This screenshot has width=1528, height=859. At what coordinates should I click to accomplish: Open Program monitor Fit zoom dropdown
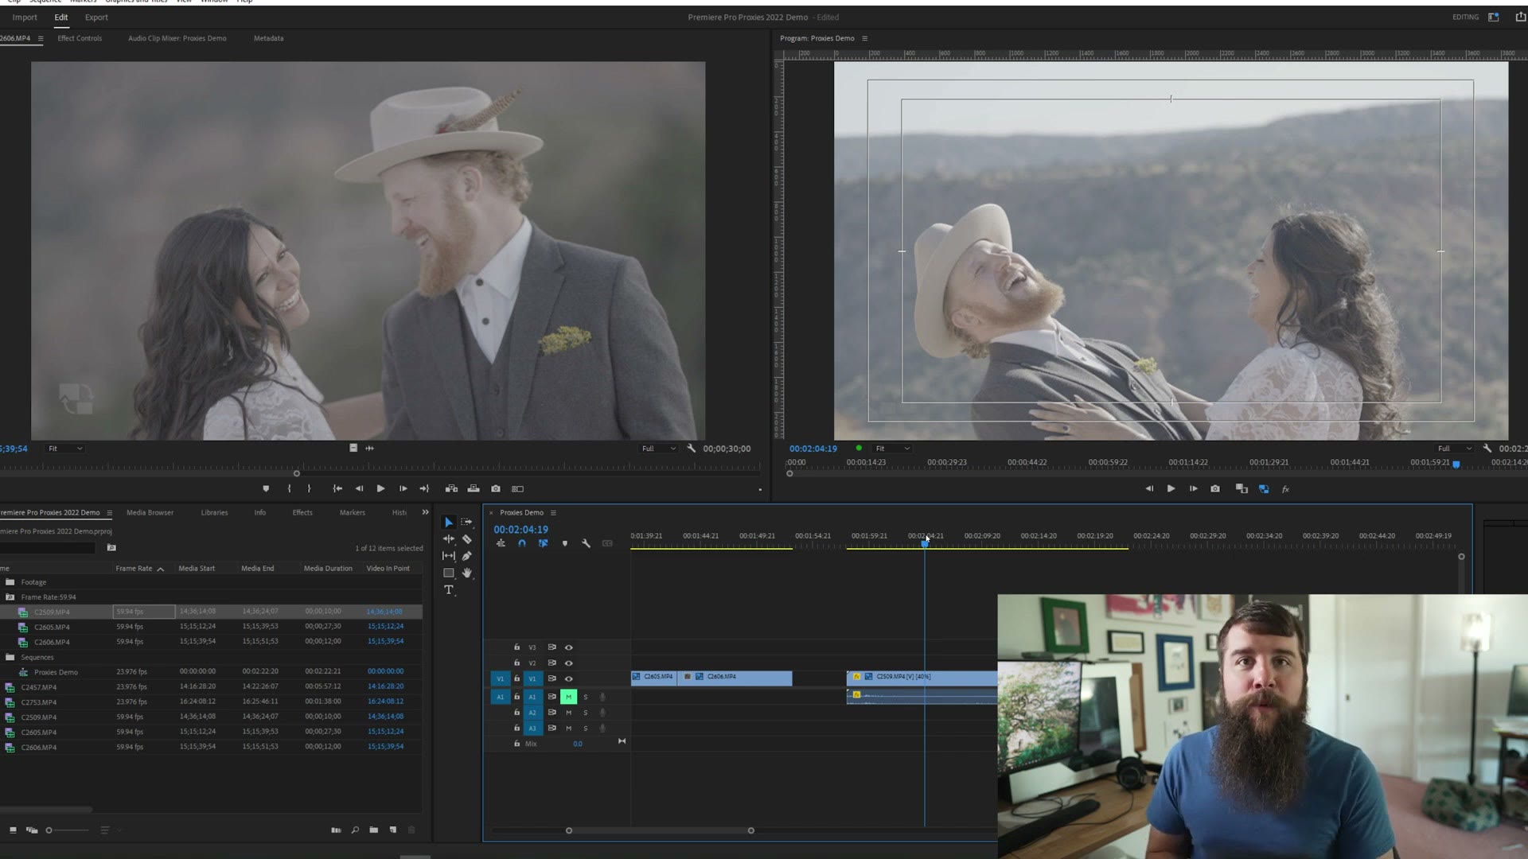coord(892,449)
